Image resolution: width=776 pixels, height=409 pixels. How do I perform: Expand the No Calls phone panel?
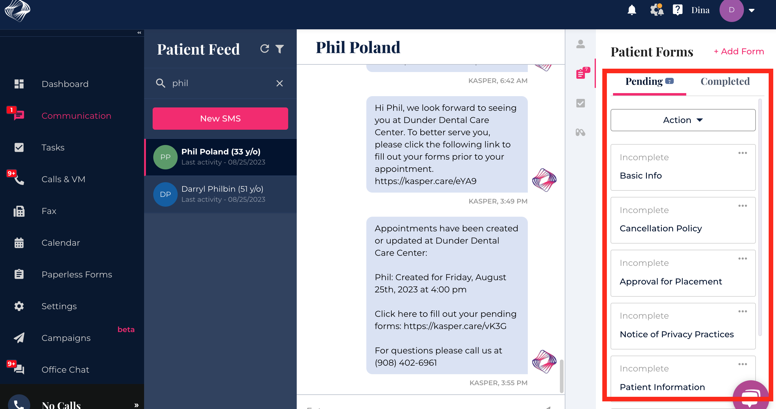pos(136,405)
